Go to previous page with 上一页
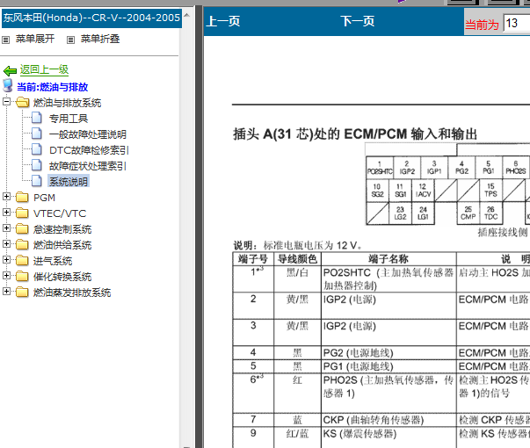530x448 pixels. click(223, 21)
